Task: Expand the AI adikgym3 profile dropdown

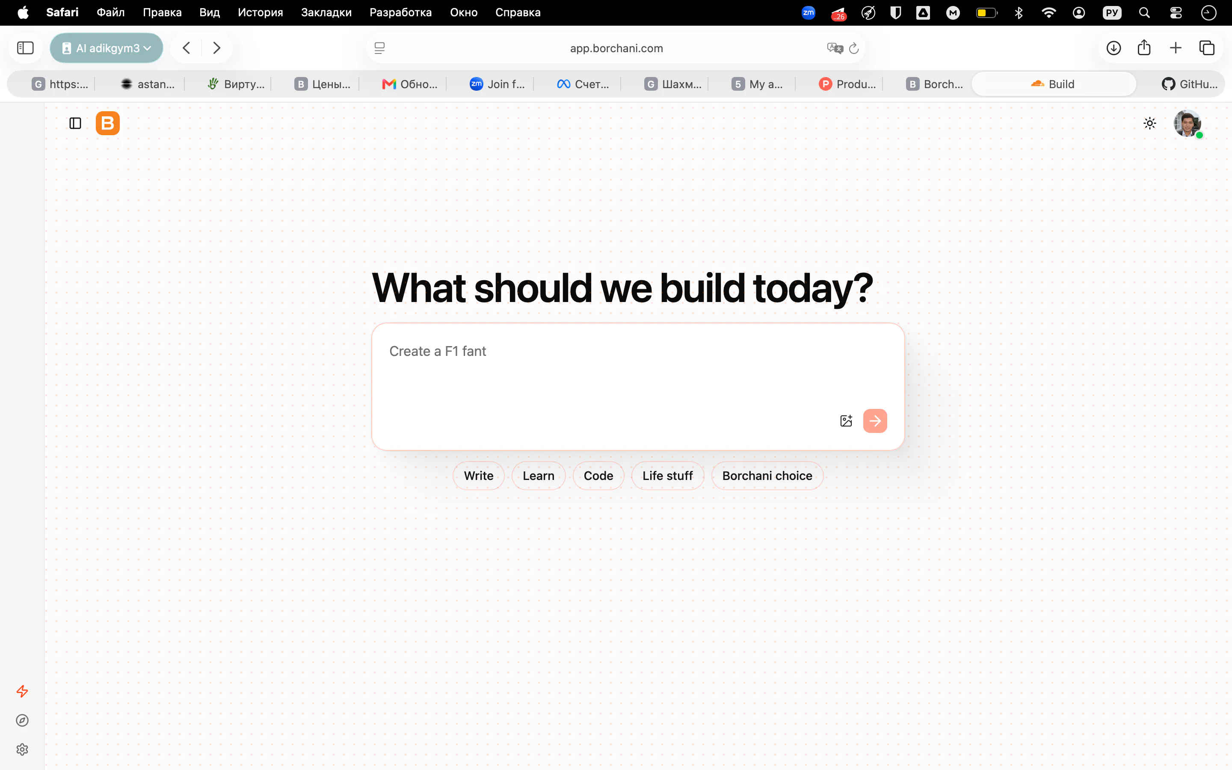Action: tap(107, 48)
